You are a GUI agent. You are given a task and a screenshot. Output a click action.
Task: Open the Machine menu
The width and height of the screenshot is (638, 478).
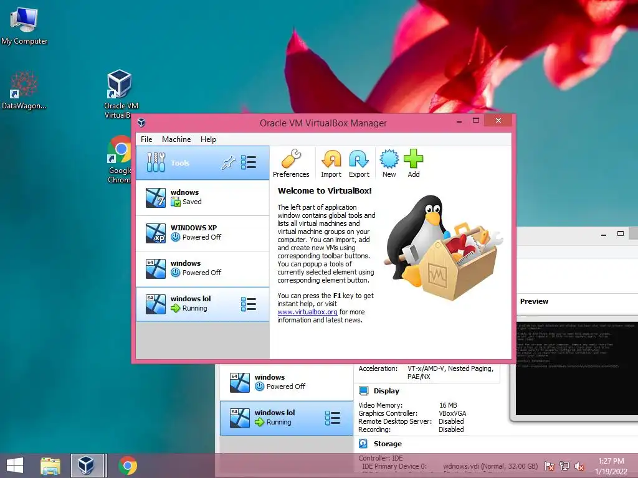point(176,139)
